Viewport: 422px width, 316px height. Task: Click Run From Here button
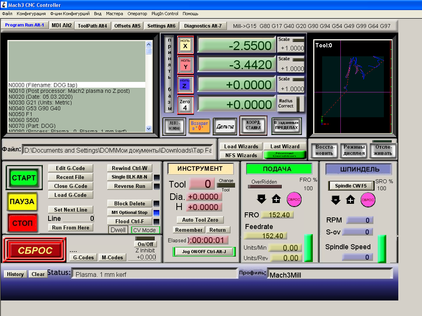pos(70,227)
